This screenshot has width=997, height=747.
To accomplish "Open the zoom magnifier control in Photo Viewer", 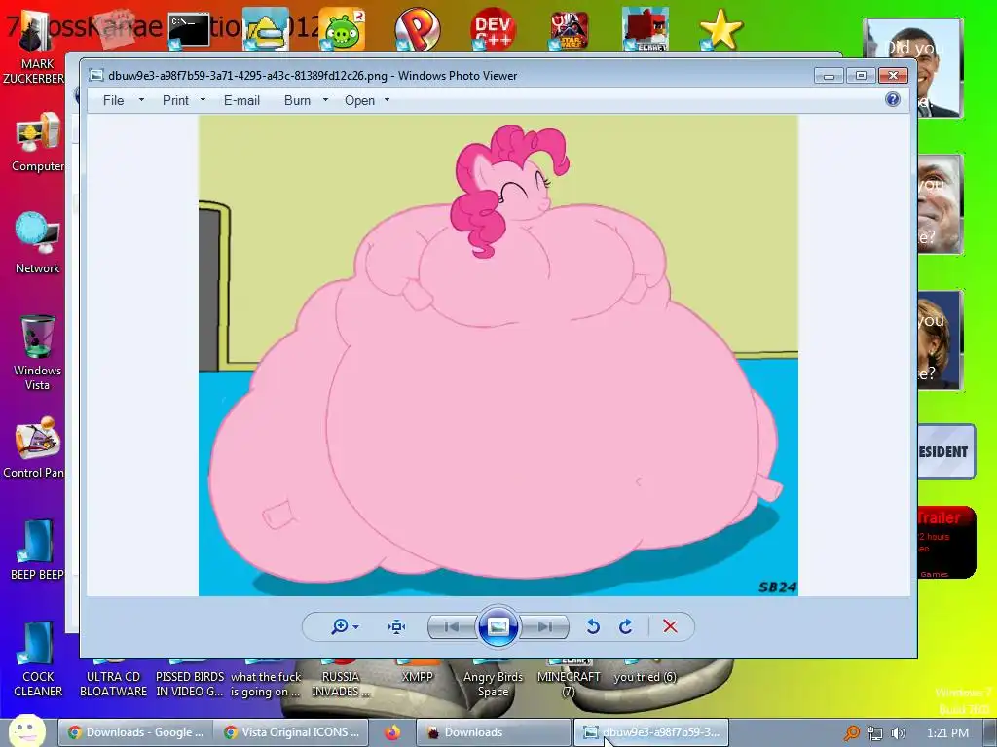I will [340, 627].
